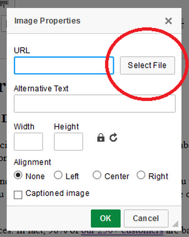The height and width of the screenshot is (237, 189).
Task: Click the Image Properties title bar
Action: [94, 21]
